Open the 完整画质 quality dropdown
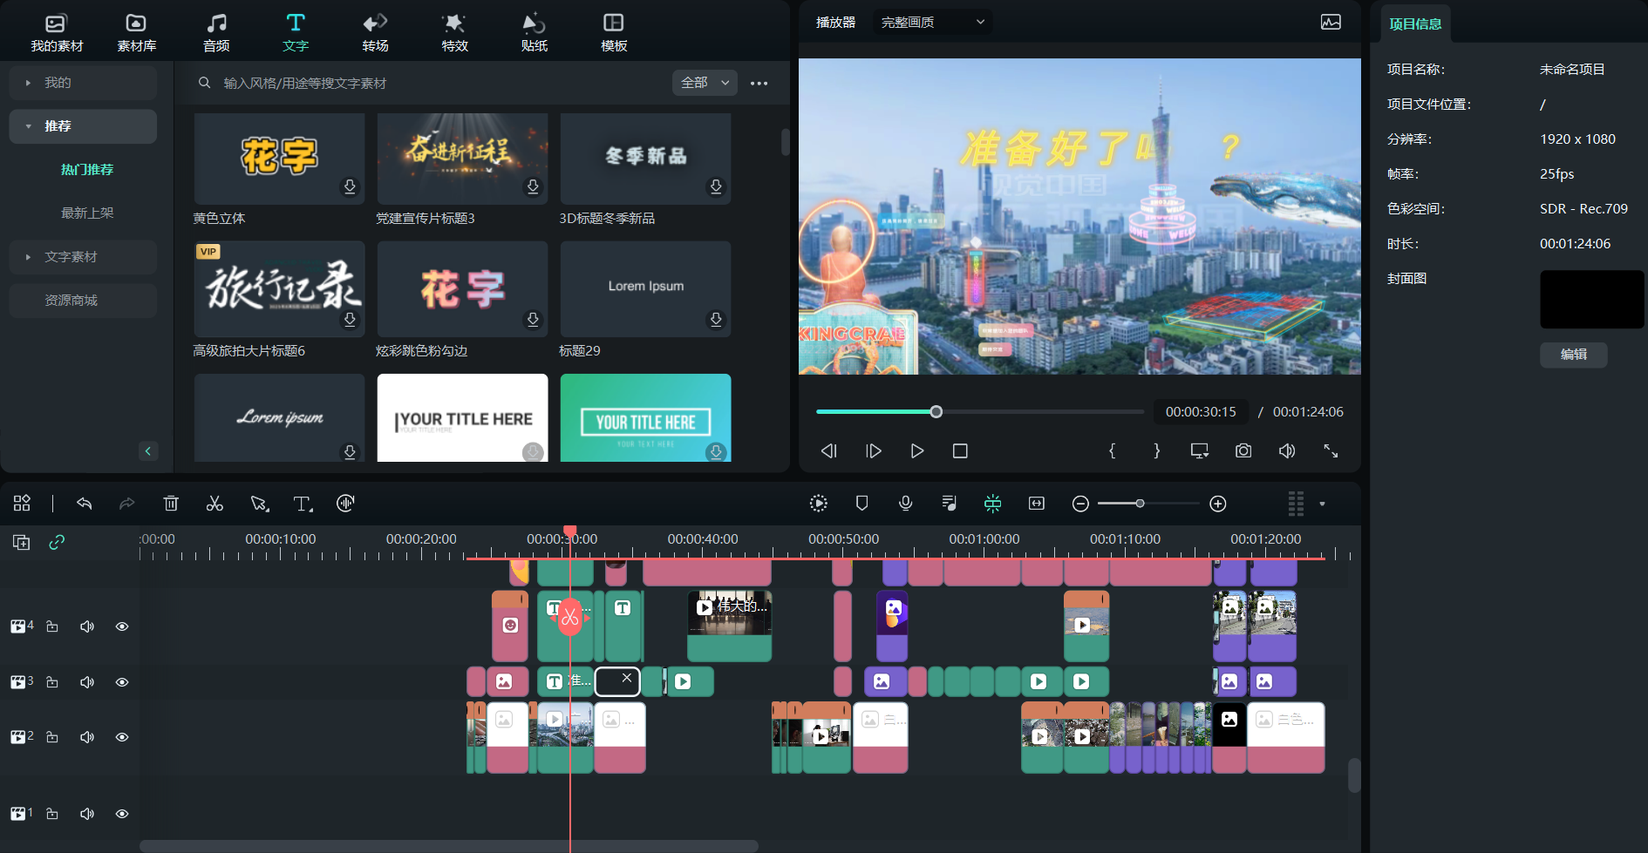1648x853 pixels. pos(933,23)
